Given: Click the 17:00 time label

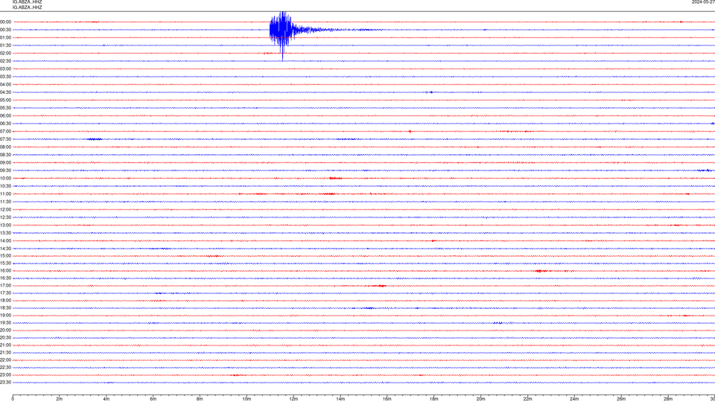Looking at the screenshot, I should pos(5,286).
